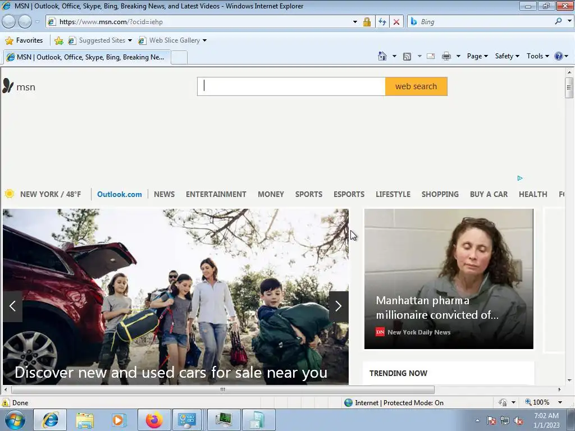Click the security lock icon in address bar
575x431 pixels.
point(367,22)
